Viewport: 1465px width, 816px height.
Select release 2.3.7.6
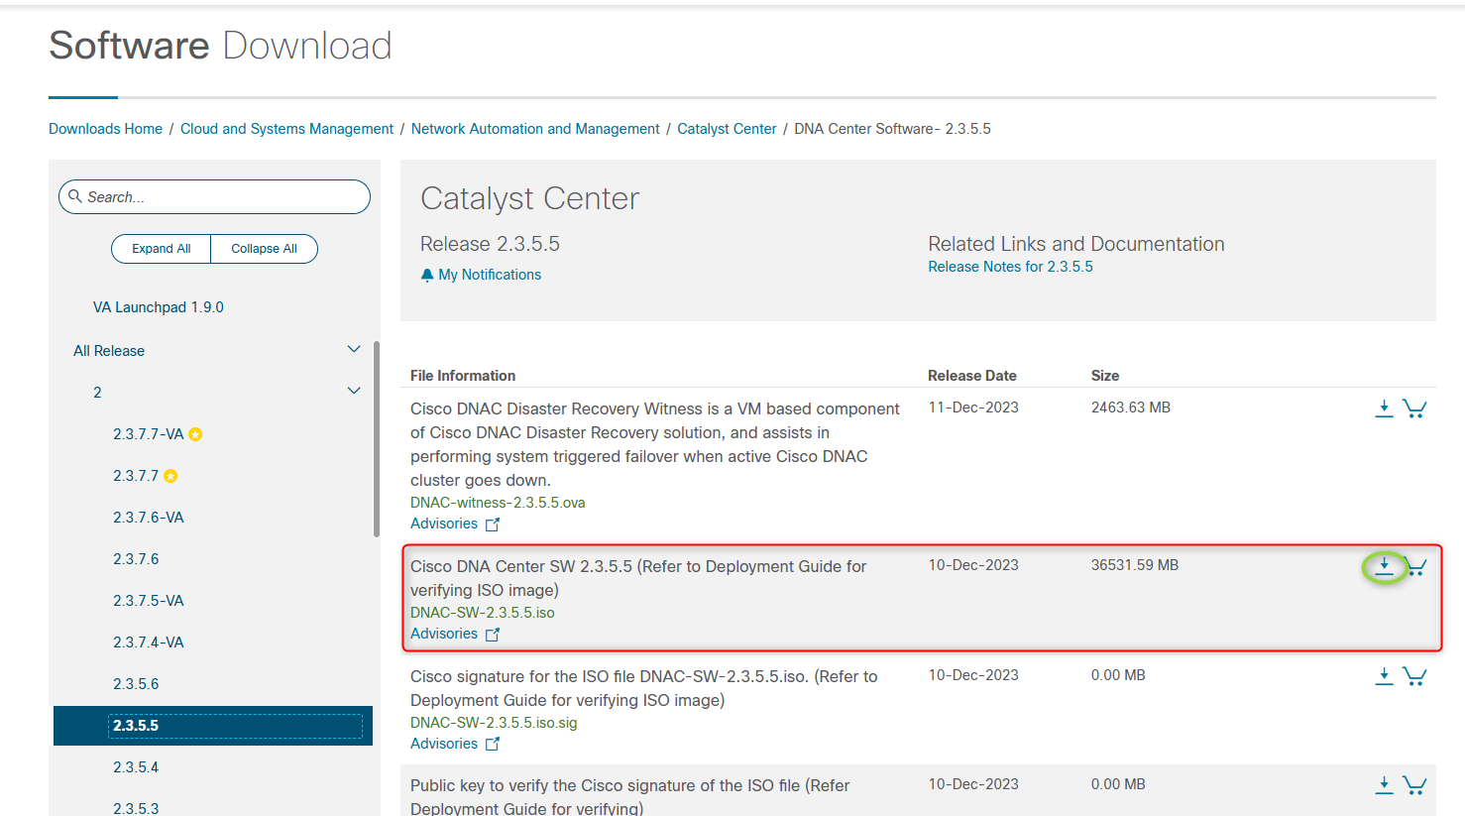136,559
